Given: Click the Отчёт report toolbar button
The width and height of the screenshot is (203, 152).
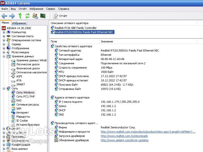Looking at the screenshot, I should click(60, 16).
